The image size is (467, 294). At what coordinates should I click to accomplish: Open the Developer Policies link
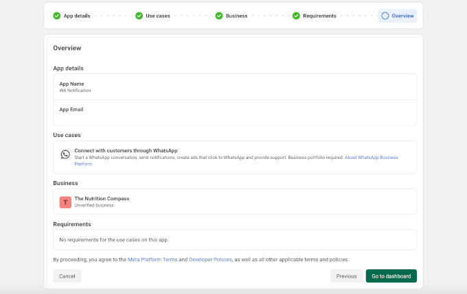coord(211,260)
